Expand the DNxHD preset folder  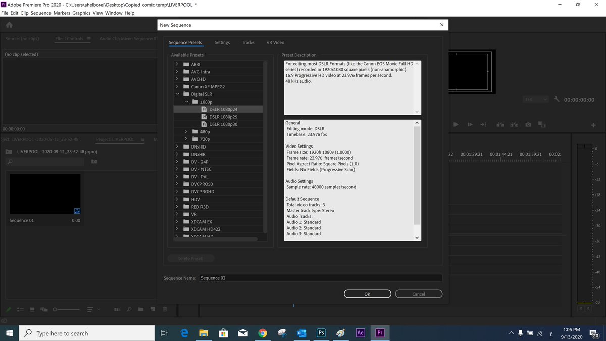point(177,147)
